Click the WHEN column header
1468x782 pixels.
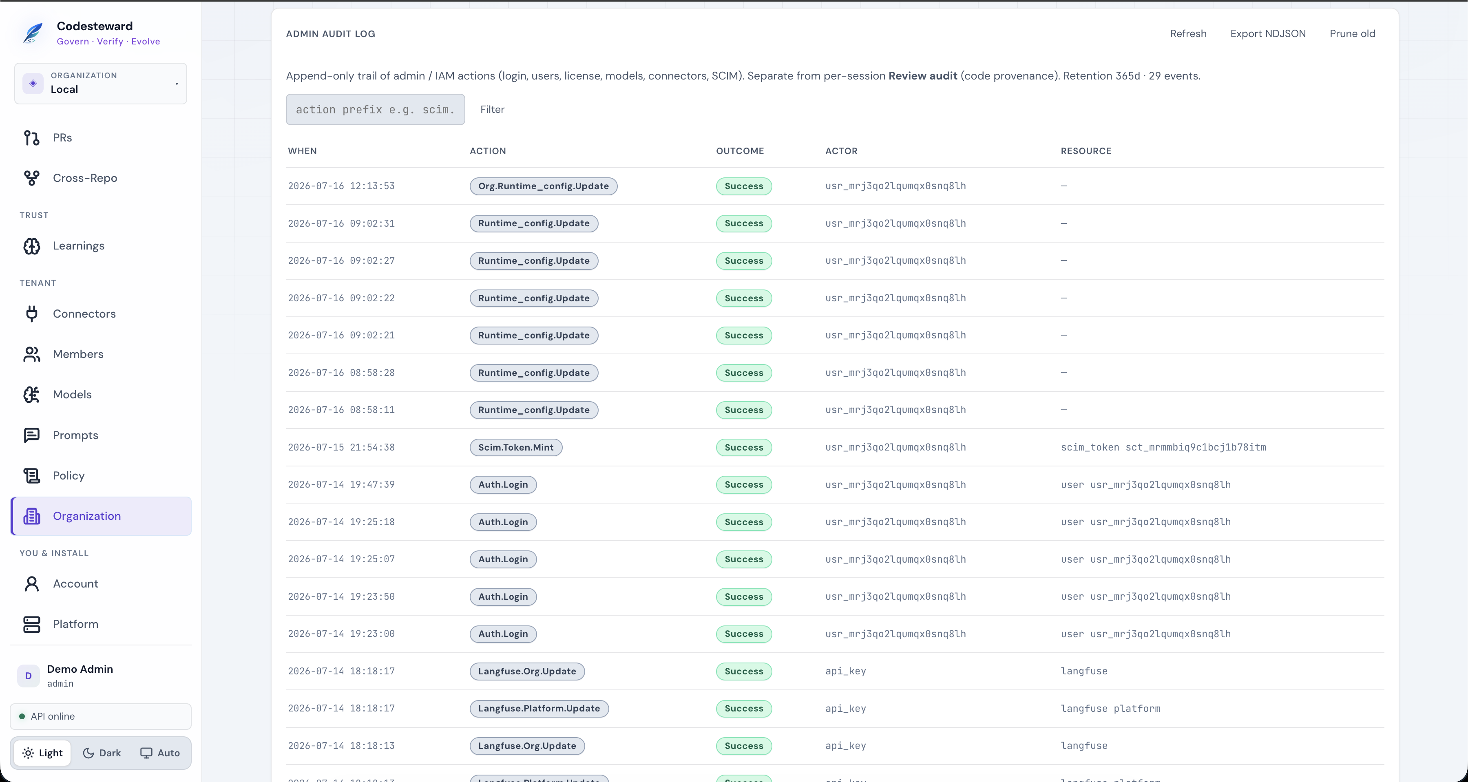coord(302,151)
